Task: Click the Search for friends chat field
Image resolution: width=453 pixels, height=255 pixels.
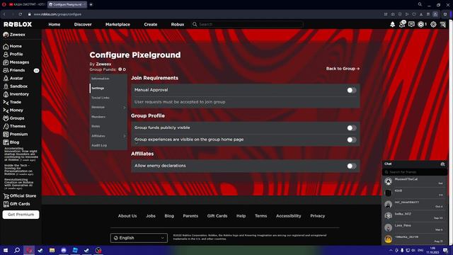Action: pyautogui.click(x=415, y=172)
